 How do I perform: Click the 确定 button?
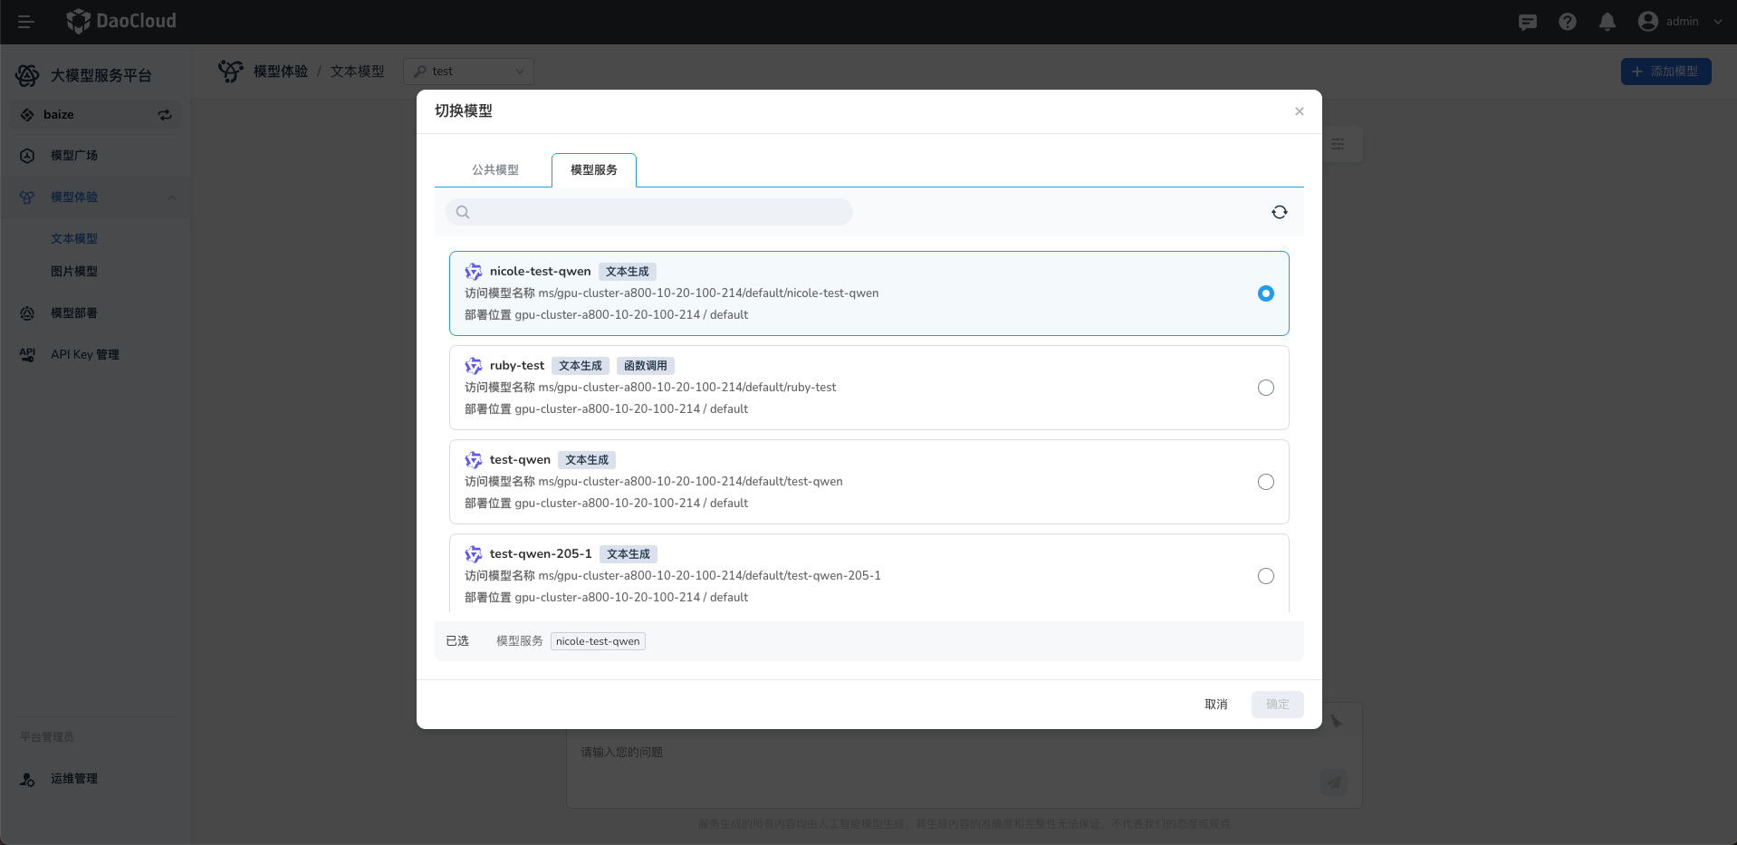[1277, 705]
